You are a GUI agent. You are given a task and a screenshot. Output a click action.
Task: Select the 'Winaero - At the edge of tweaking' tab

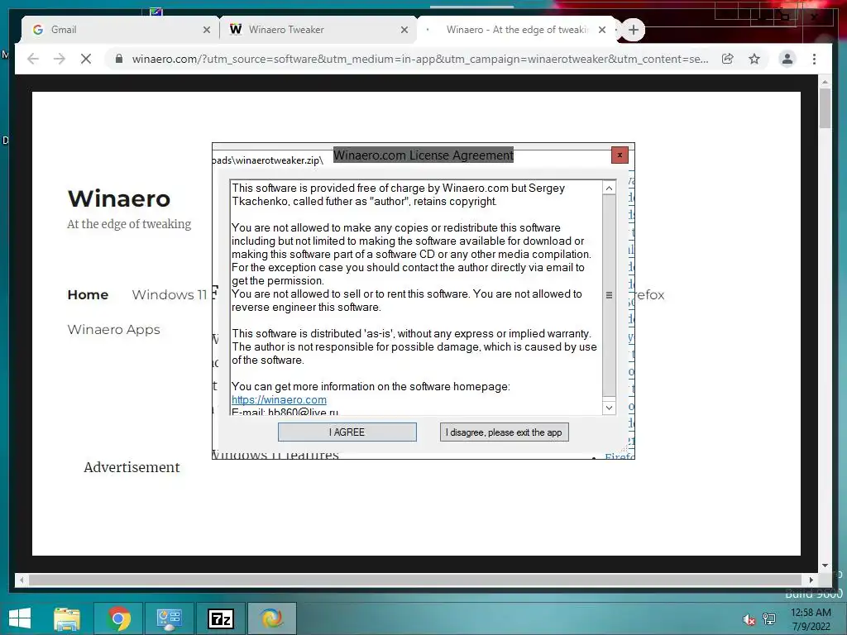(x=517, y=30)
